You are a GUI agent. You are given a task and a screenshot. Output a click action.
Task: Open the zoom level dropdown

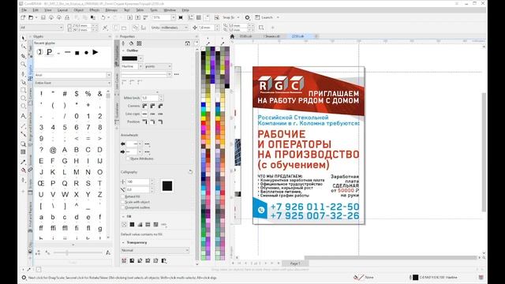pos(174,17)
